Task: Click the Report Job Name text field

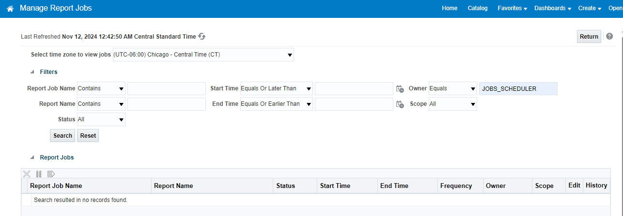Action: [167, 89]
